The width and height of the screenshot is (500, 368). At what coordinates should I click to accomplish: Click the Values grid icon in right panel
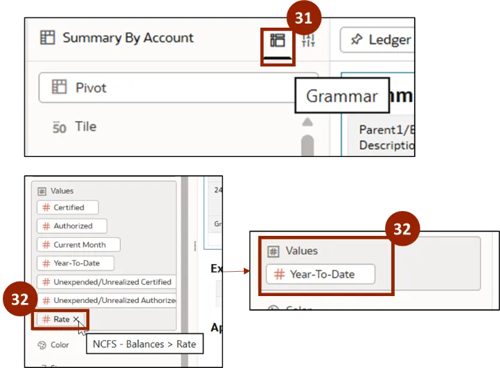tap(274, 251)
